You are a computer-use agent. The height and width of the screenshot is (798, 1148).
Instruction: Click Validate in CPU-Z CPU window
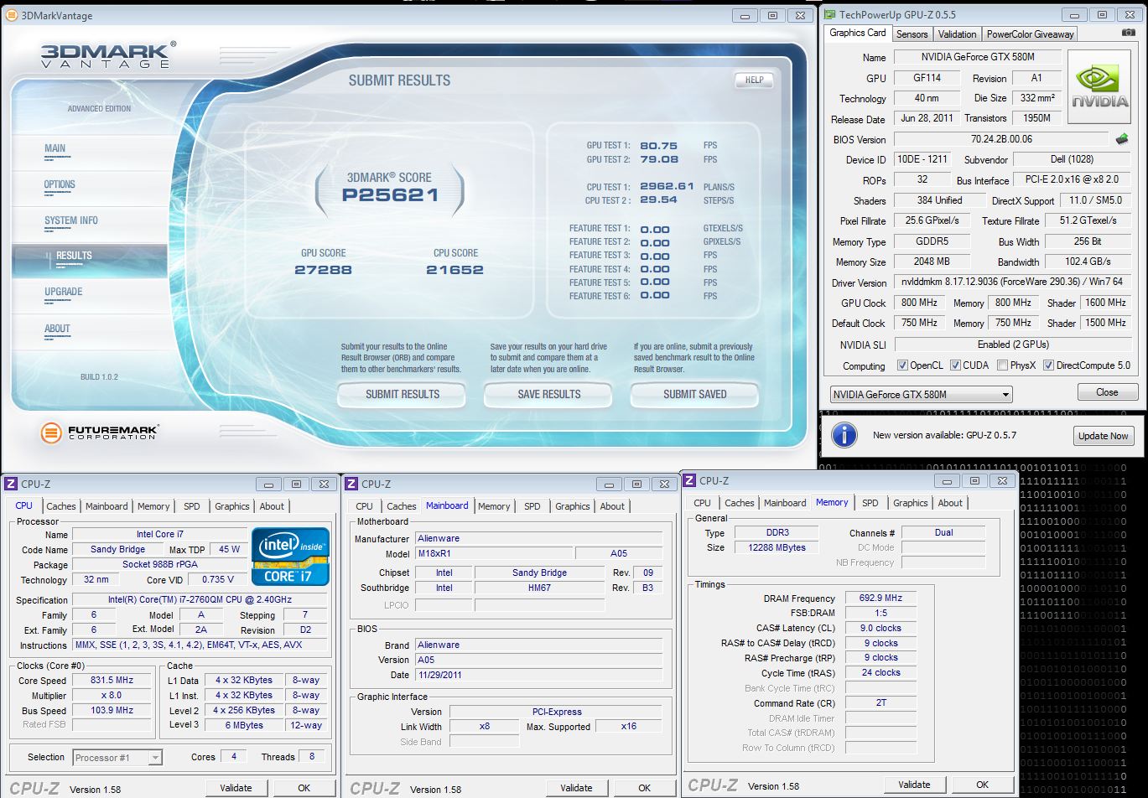click(x=236, y=788)
